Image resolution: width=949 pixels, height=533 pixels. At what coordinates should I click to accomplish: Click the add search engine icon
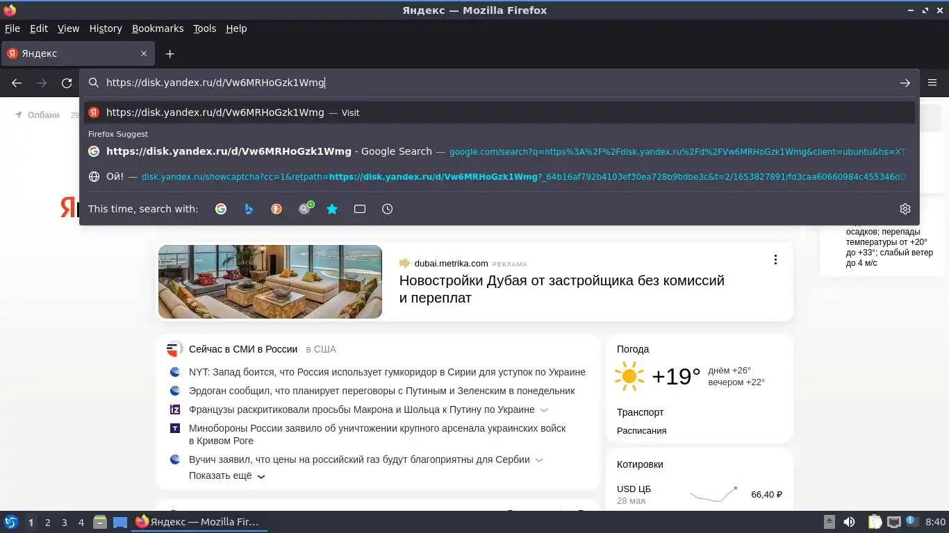[306, 208]
